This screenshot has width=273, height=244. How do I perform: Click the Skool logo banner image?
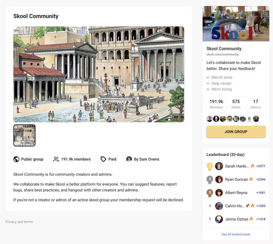point(236,24)
